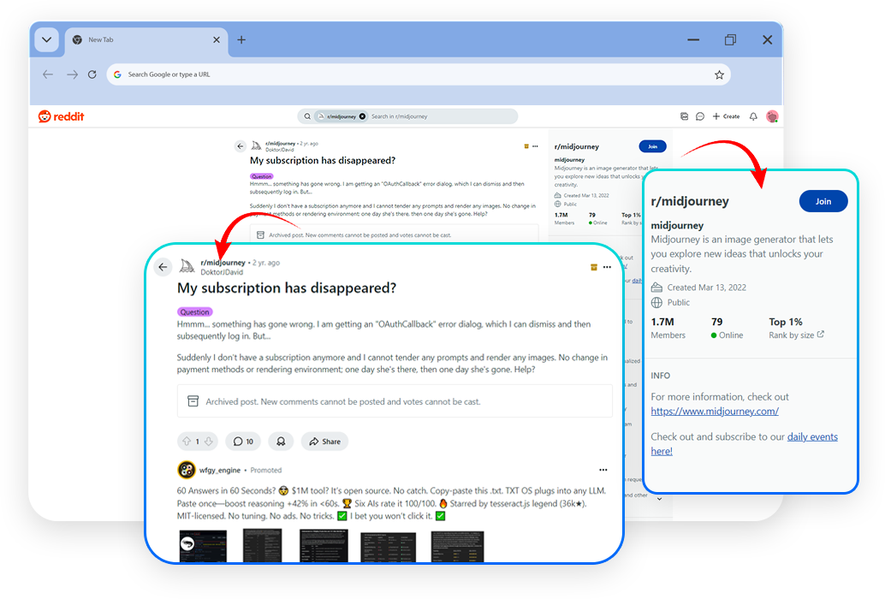The width and height of the screenshot is (885, 599).
Task: Open r/midjourney link in enlarged post header
Action: tap(223, 263)
